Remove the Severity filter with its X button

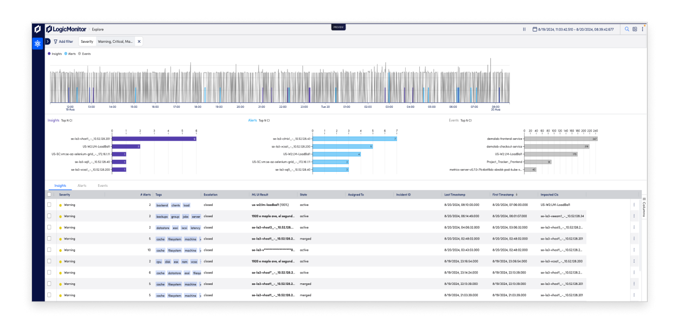click(139, 41)
